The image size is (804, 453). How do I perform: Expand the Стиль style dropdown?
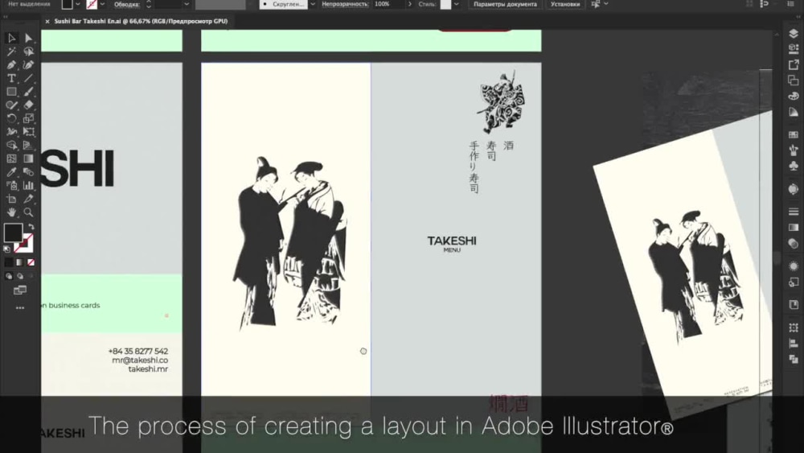coord(458,4)
